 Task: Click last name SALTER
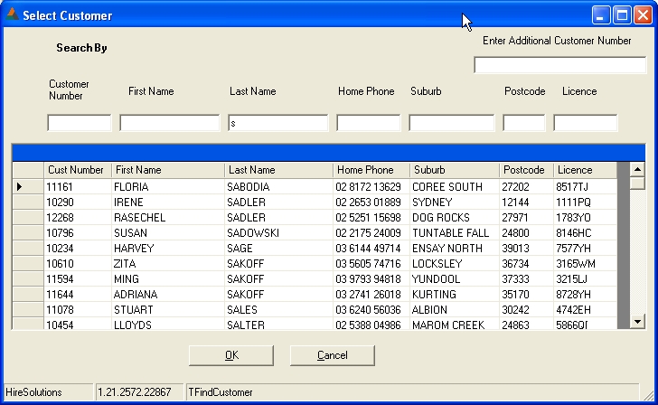(246, 325)
